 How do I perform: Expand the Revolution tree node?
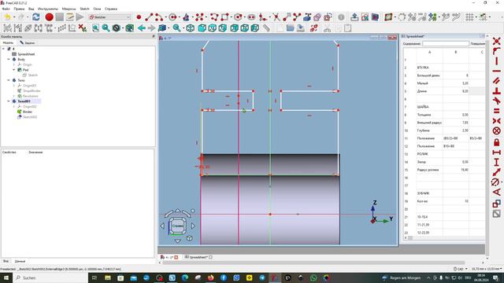(x=14, y=96)
